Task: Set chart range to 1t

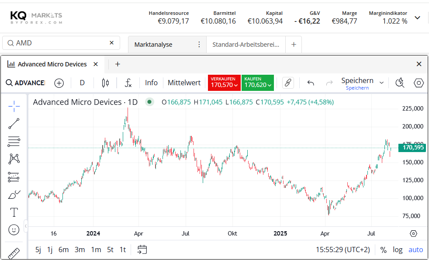Action: (123, 250)
